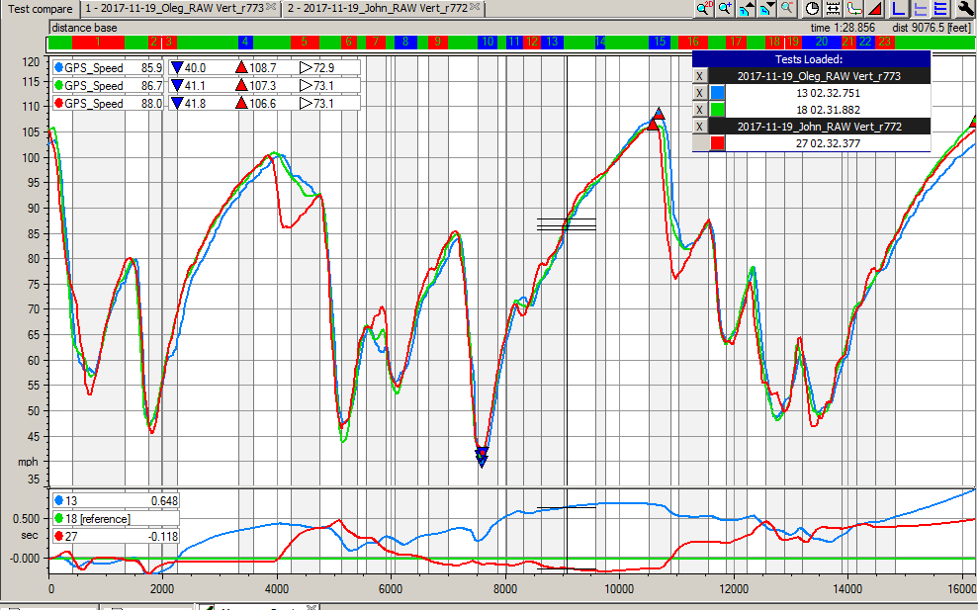Jump to sector 4 on the segment bar
Viewport: 978px width, 610px height.
pos(245,42)
